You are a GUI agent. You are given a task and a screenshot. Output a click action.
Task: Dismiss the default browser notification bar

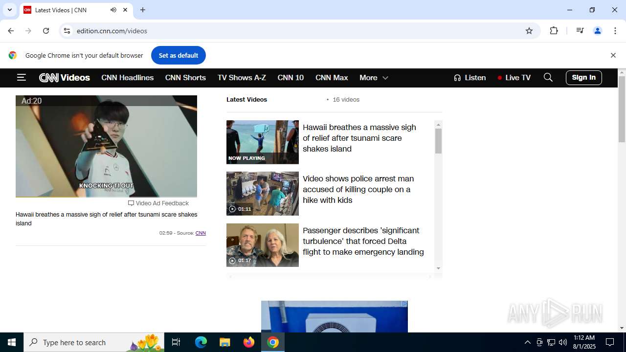(613, 55)
